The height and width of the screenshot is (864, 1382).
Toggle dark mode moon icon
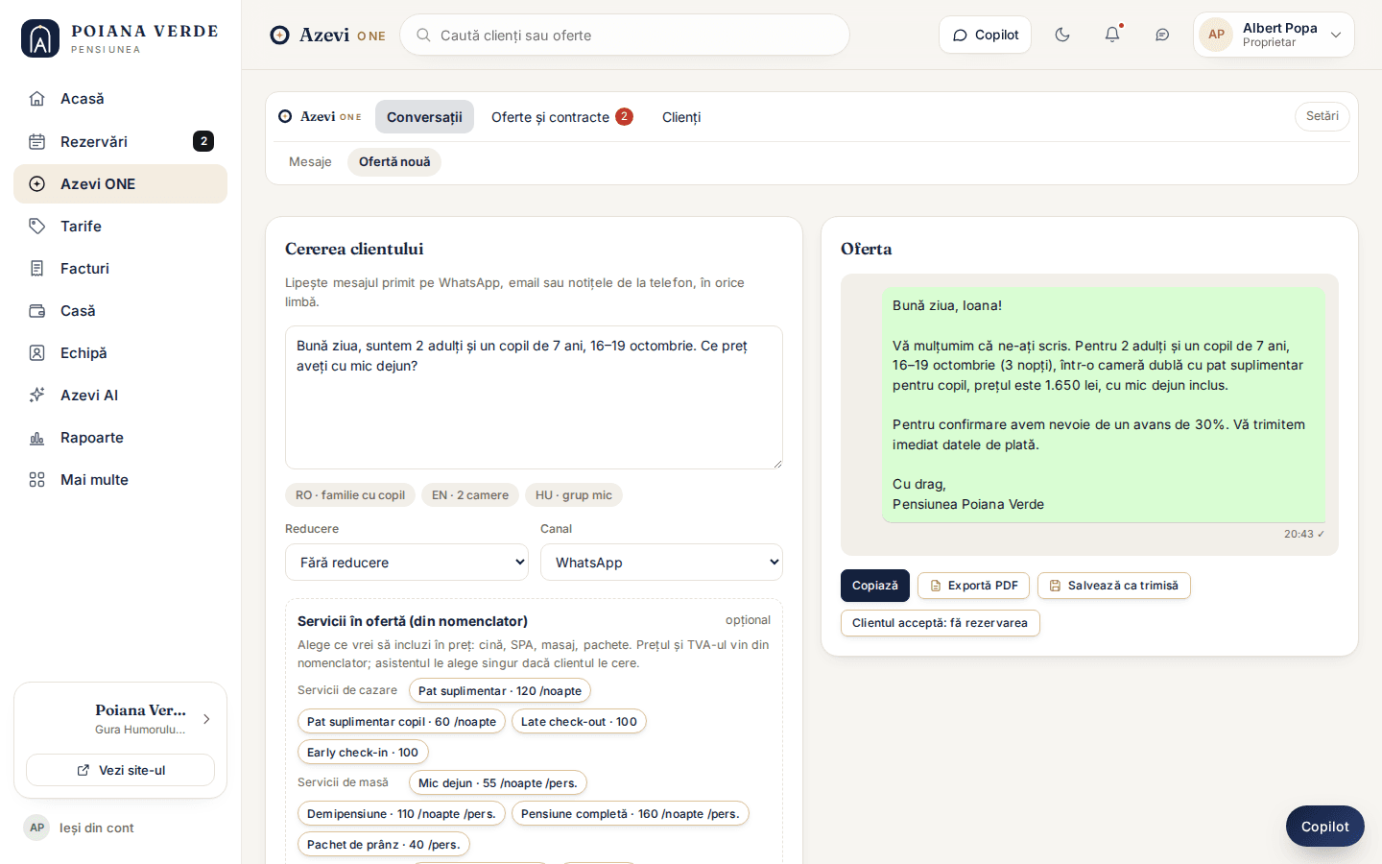1062,35
